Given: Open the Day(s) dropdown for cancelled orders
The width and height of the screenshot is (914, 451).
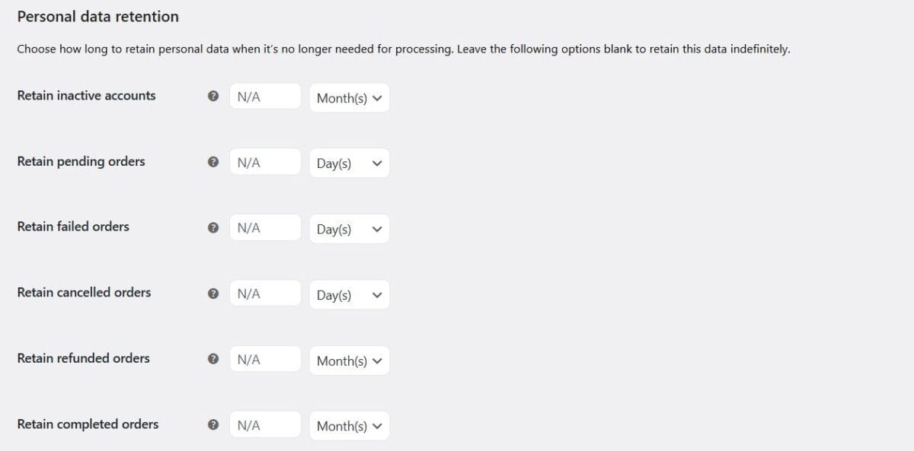Looking at the screenshot, I should coord(349,294).
